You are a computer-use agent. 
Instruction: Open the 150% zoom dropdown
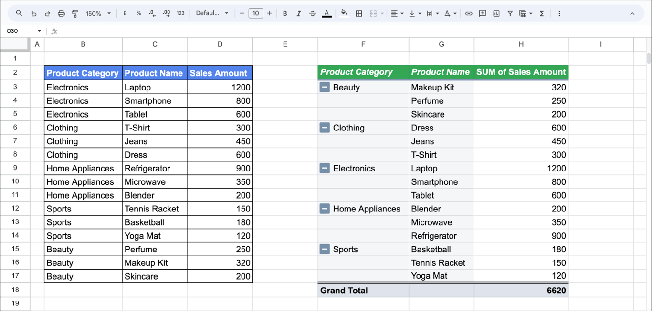coord(98,13)
